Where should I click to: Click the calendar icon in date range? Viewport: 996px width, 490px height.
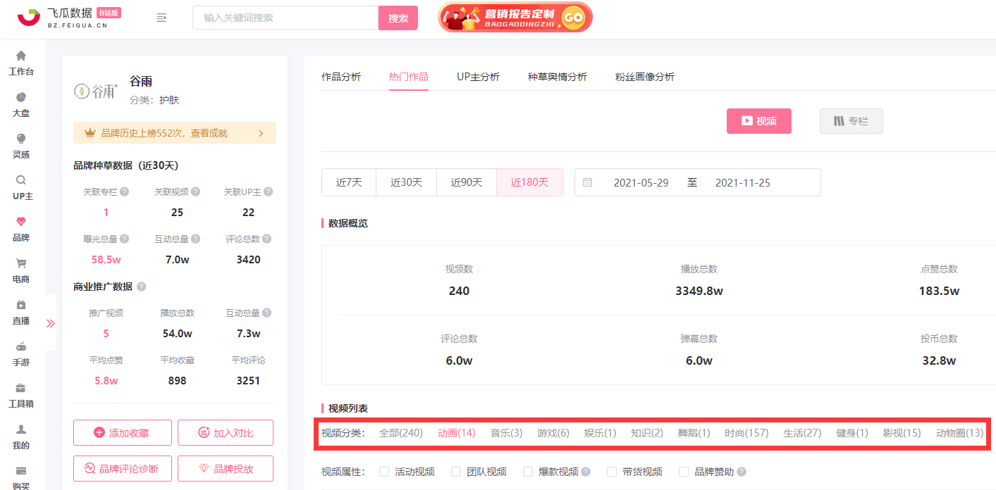point(587,182)
